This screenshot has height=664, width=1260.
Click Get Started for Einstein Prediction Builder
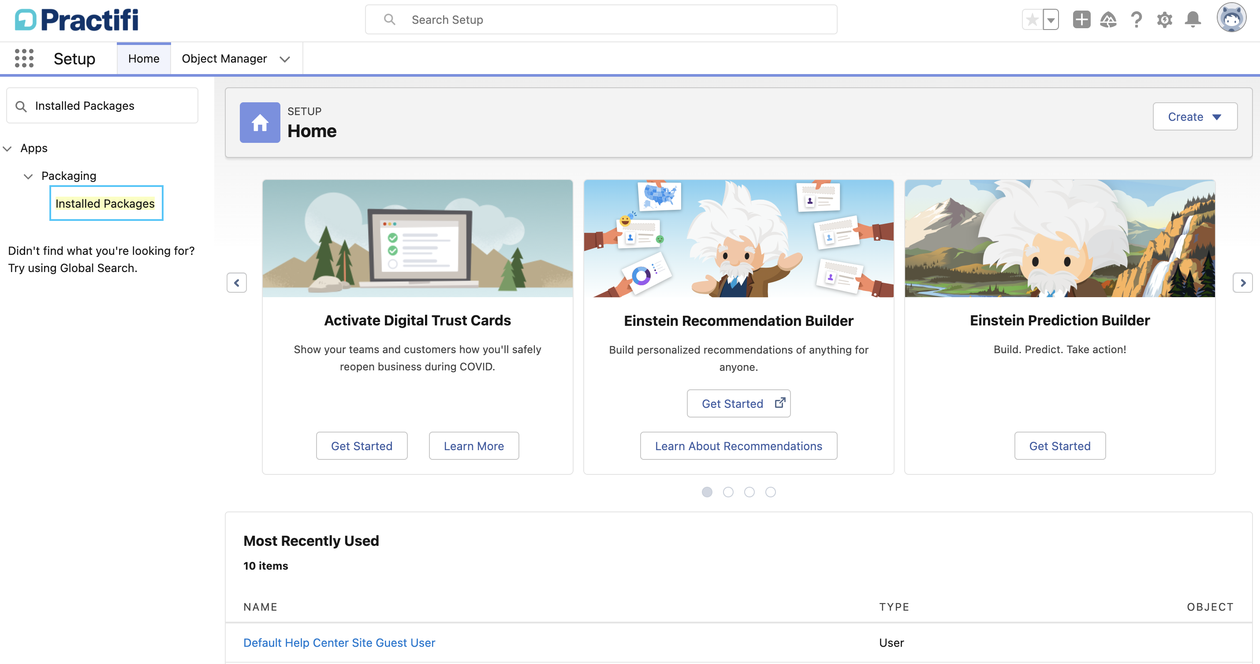point(1059,446)
